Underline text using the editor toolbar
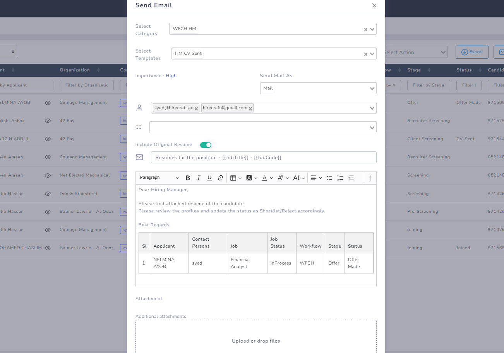 (209, 178)
